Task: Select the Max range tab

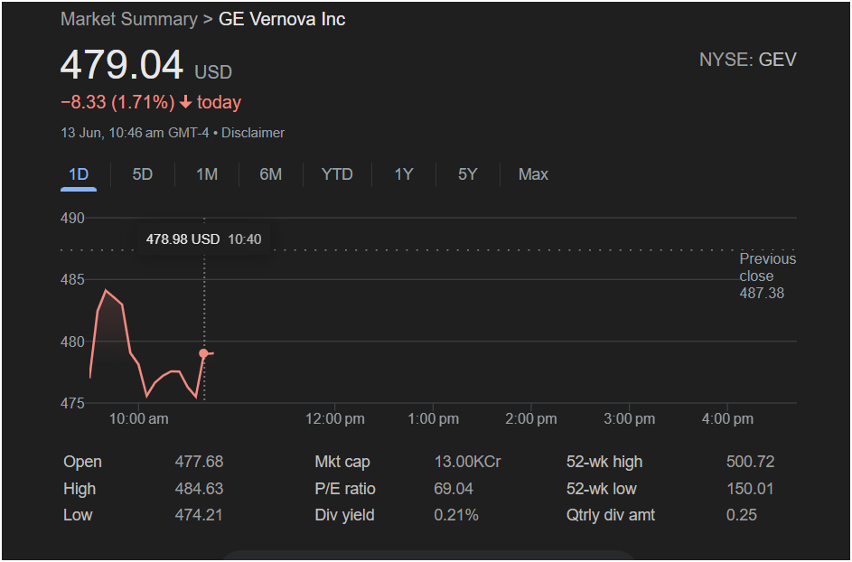Action: pos(533,174)
